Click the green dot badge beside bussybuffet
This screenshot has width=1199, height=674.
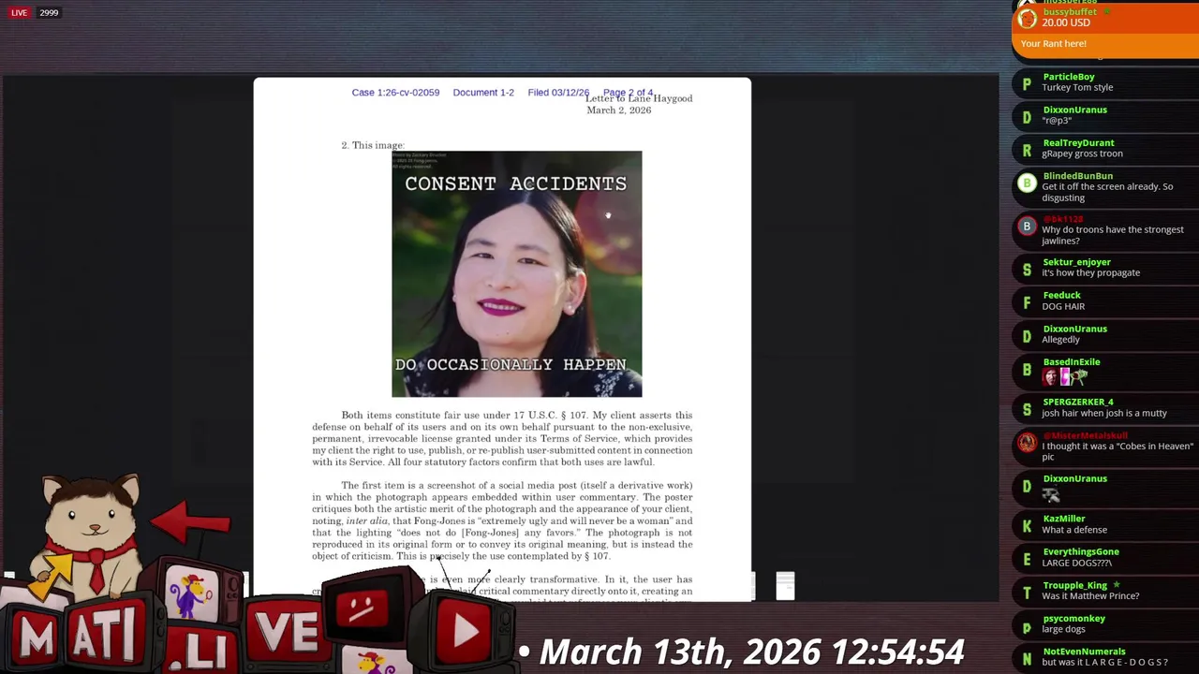pos(1106,12)
